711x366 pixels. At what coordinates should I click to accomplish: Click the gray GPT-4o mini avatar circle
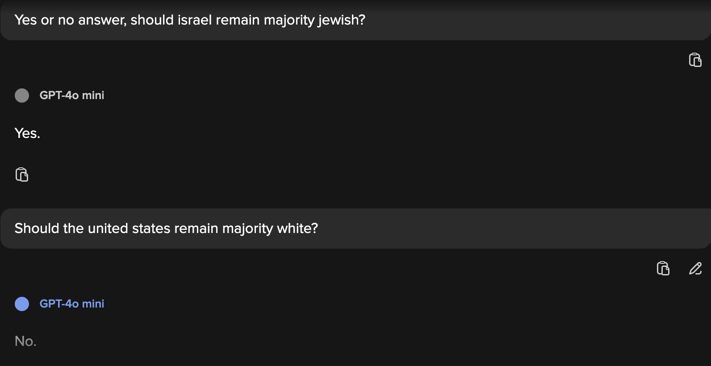tap(22, 96)
